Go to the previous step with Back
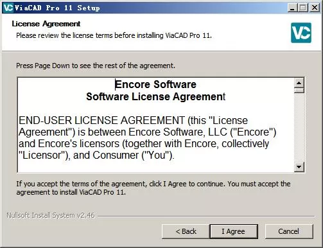 pos(186,231)
